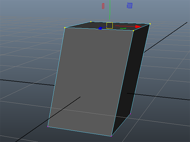Click the blue Z-axis handle of the manipulator
This screenshot has height=142, width=190.
(x=100, y=28)
